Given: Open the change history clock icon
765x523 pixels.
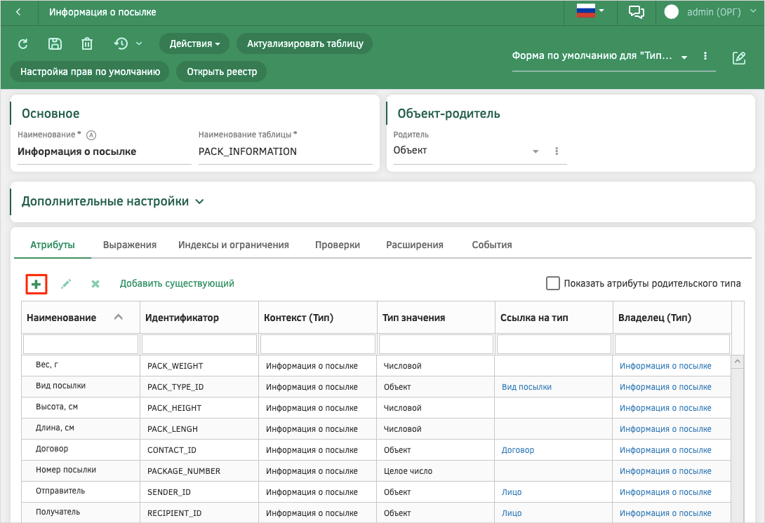Looking at the screenshot, I should tap(121, 44).
